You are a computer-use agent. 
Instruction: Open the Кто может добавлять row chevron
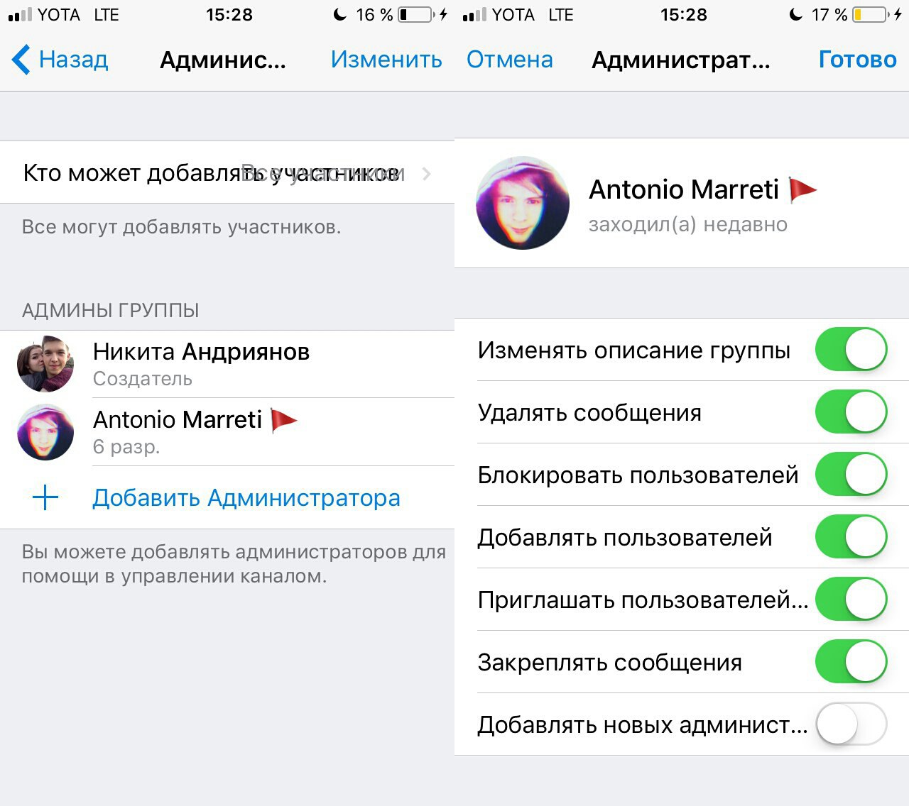426,173
